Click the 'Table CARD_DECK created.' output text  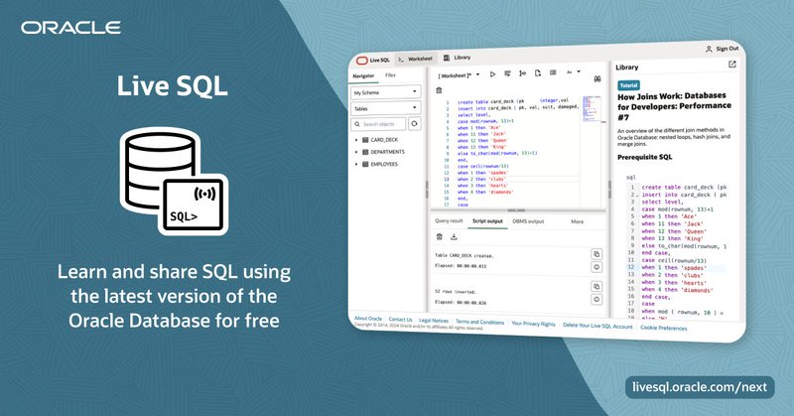tap(463, 255)
